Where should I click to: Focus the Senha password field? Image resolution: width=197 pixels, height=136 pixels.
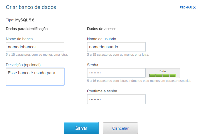[116, 73]
